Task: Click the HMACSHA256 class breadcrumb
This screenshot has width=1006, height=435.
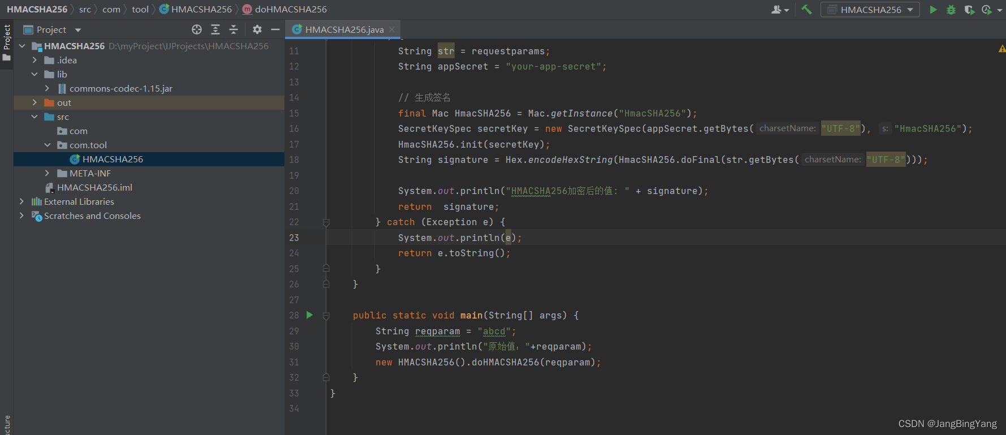Action: click(x=196, y=9)
